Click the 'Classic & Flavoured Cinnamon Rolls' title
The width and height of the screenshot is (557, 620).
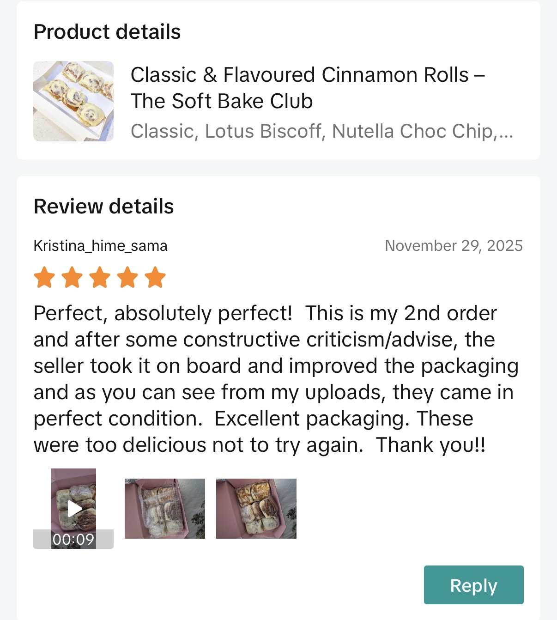[x=299, y=75]
